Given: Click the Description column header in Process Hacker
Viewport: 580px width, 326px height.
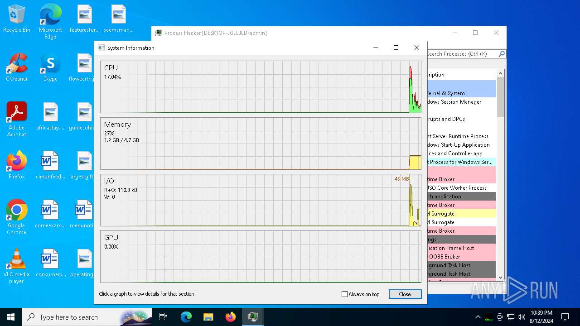Looking at the screenshot, I should (x=462, y=75).
